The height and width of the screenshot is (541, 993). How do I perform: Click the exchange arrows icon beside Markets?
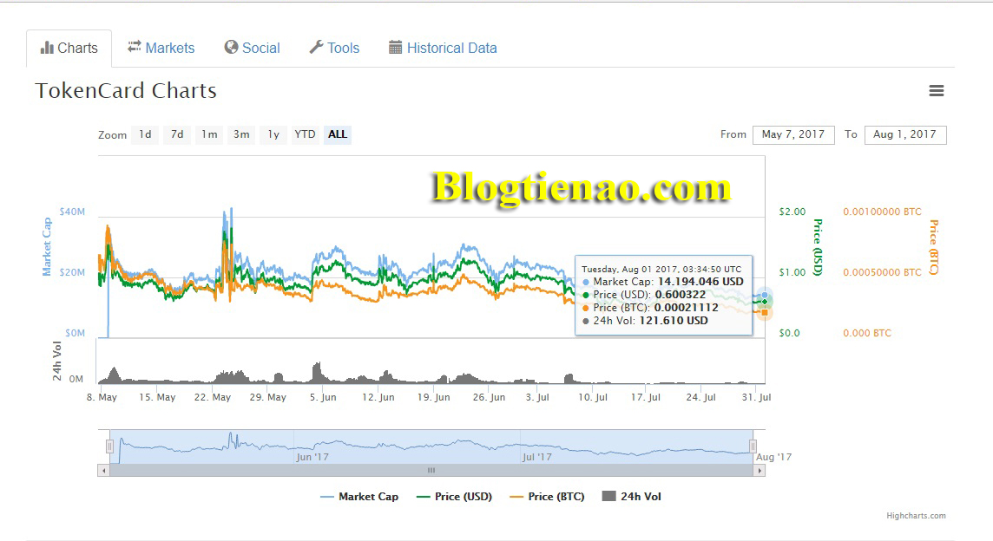[135, 47]
